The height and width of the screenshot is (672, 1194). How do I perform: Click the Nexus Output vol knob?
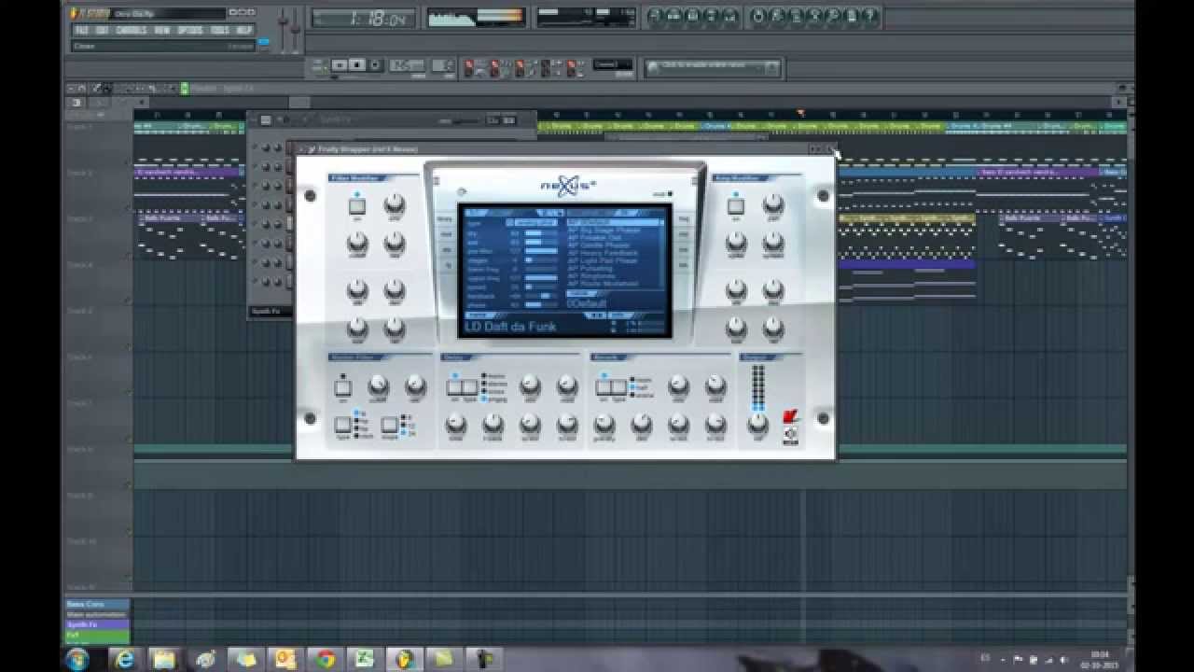(757, 424)
